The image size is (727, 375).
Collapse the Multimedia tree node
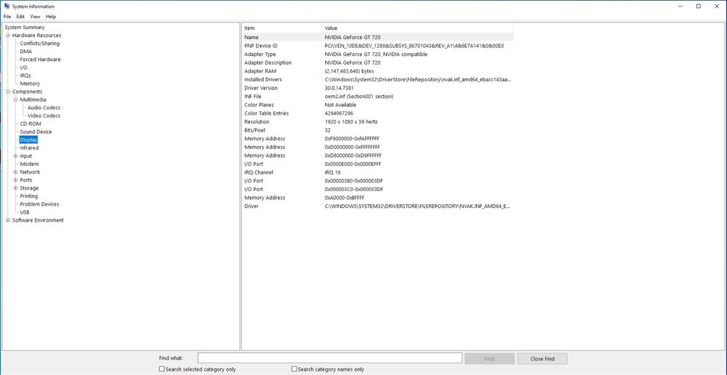pos(15,100)
